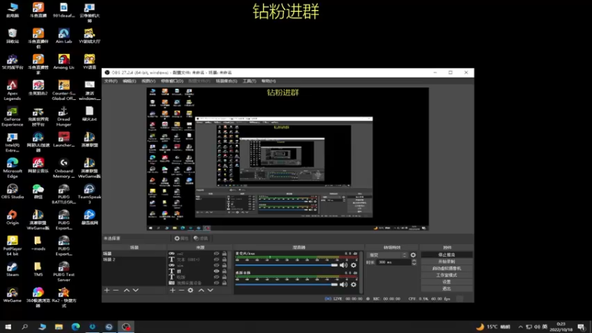Toggle visibility of 文本 (GDI+) source
The width and height of the screenshot is (592, 333).
[216, 260]
